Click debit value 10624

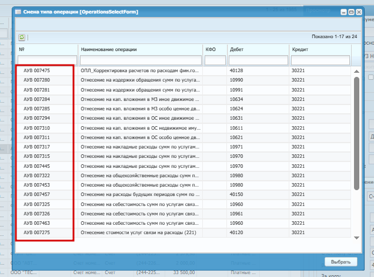(236, 109)
